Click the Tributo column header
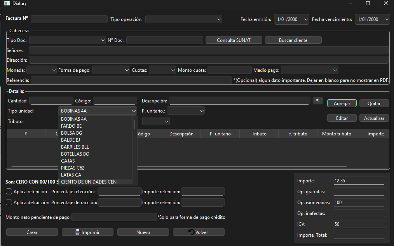This screenshot has height=246, width=394. pos(259,134)
